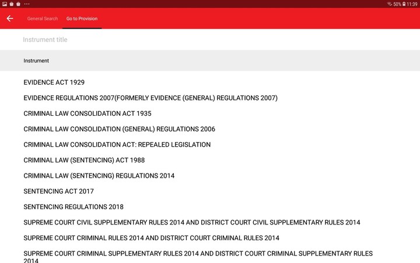Tap the Wi-Fi icon in the status bar
Image resolution: width=420 pixels, height=263 pixels.
[x=389, y=4]
